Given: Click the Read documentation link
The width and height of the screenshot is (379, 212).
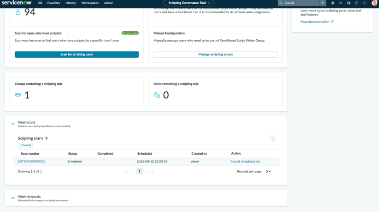Looking at the screenshot, I should pos(315,22).
